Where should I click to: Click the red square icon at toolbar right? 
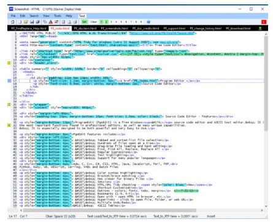tap(264, 22)
